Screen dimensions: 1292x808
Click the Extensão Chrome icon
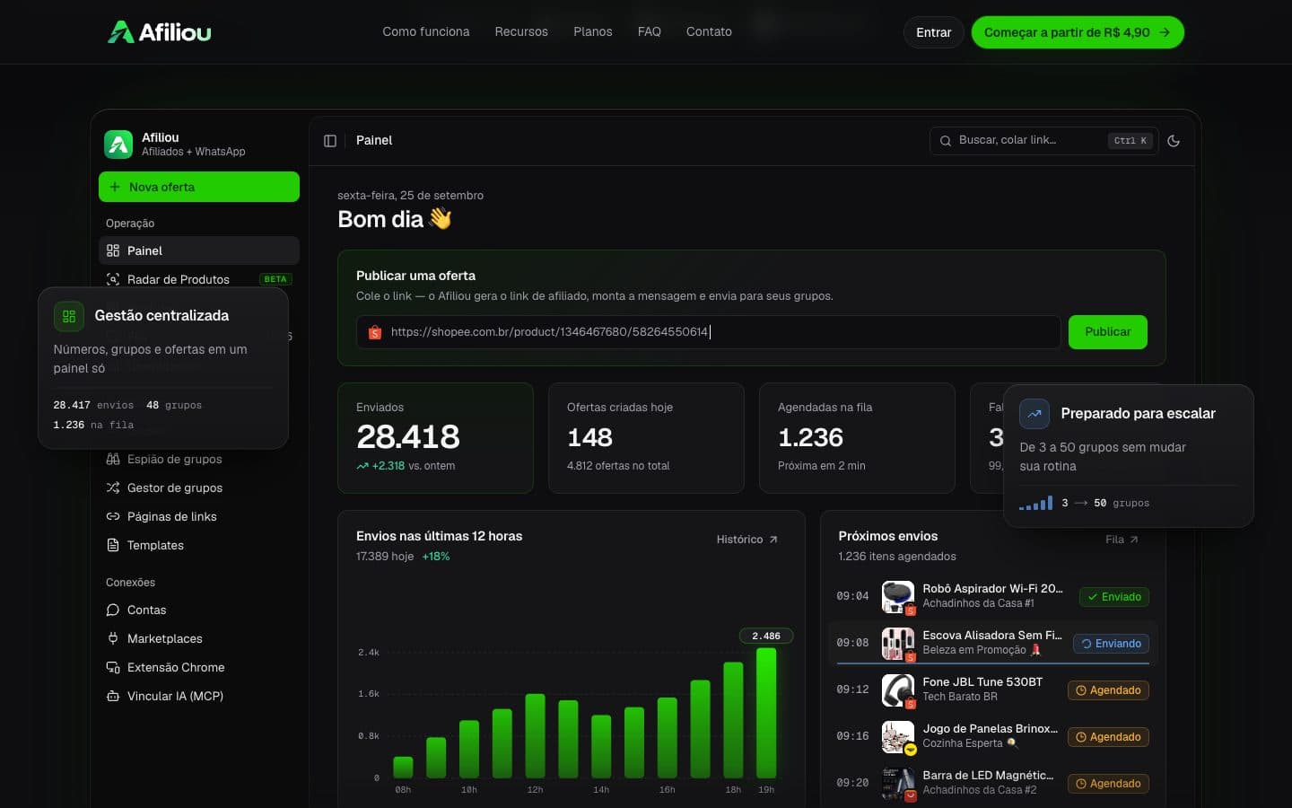pyautogui.click(x=113, y=667)
